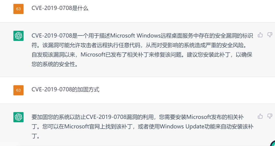Dislike the reply about installing Microsoft patch
Viewport: 275px width, 146px height.
(270, 116)
